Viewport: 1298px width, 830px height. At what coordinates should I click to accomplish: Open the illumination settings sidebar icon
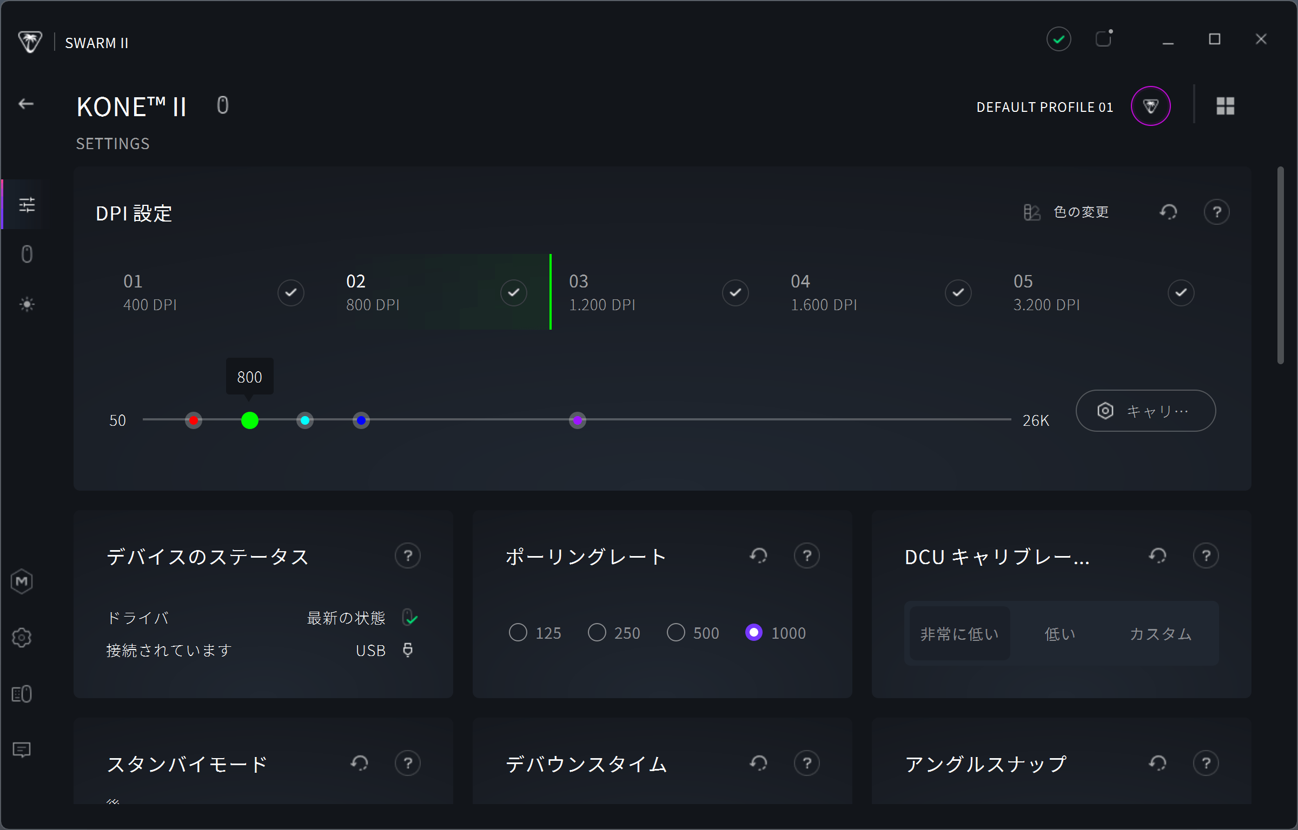27,304
